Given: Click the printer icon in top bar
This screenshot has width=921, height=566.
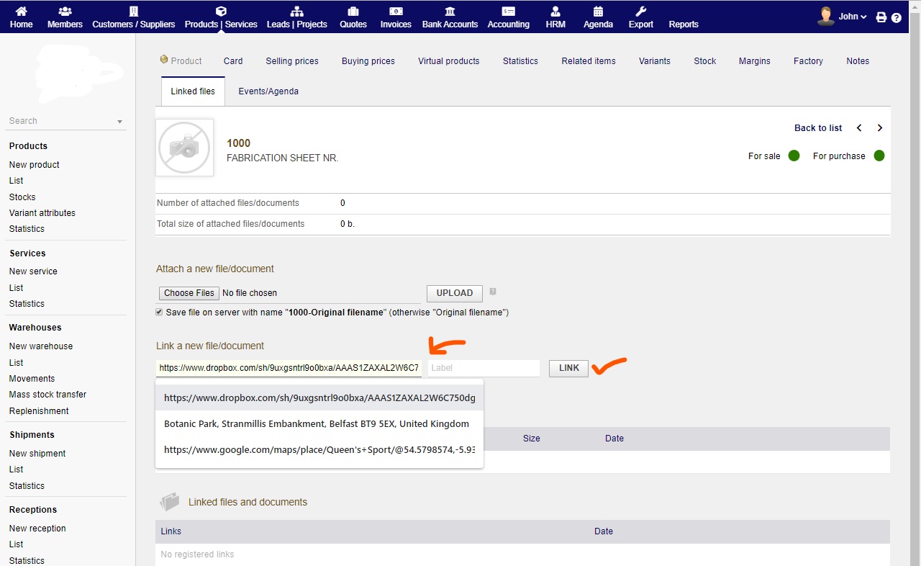Looking at the screenshot, I should click(881, 17).
